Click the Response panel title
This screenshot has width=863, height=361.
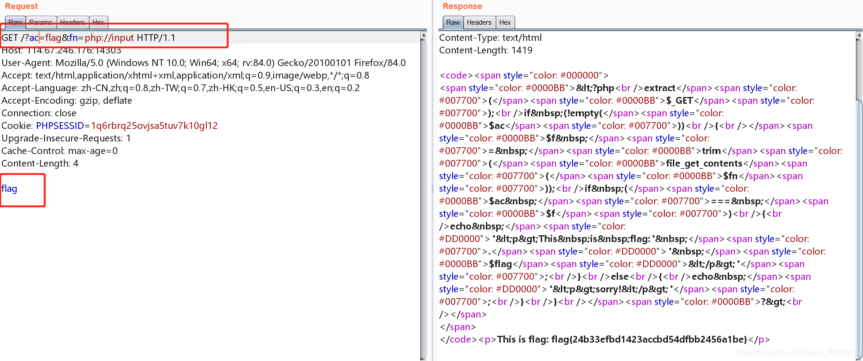pos(462,6)
